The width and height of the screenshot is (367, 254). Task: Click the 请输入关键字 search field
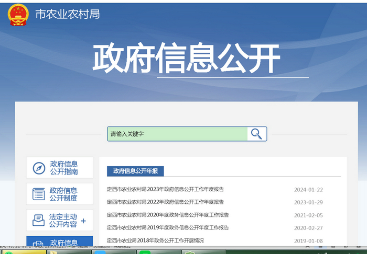[x=177, y=134]
